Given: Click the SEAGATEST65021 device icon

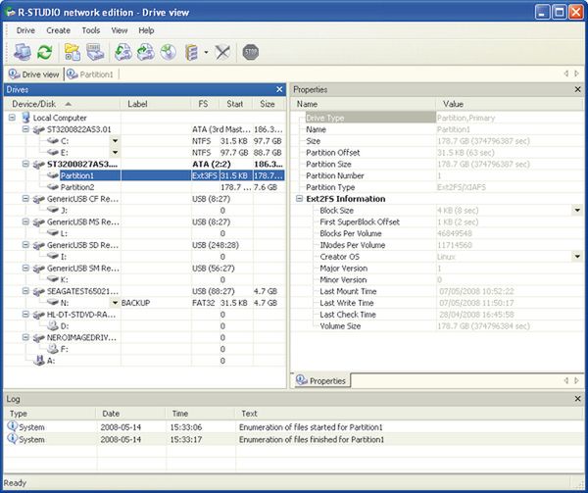Looking at the screenshot, I should coord(38,291).
